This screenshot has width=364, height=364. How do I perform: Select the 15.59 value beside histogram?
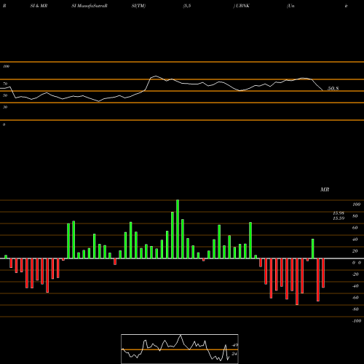click(x=339, y=218)
